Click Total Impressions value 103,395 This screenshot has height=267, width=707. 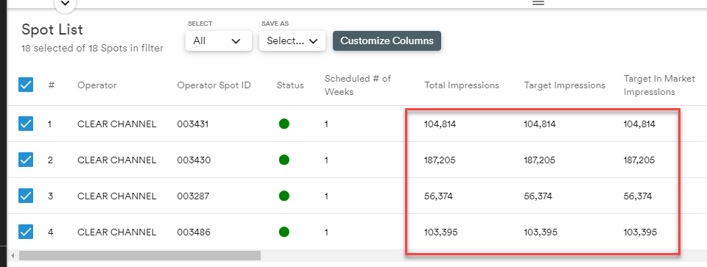441,232
